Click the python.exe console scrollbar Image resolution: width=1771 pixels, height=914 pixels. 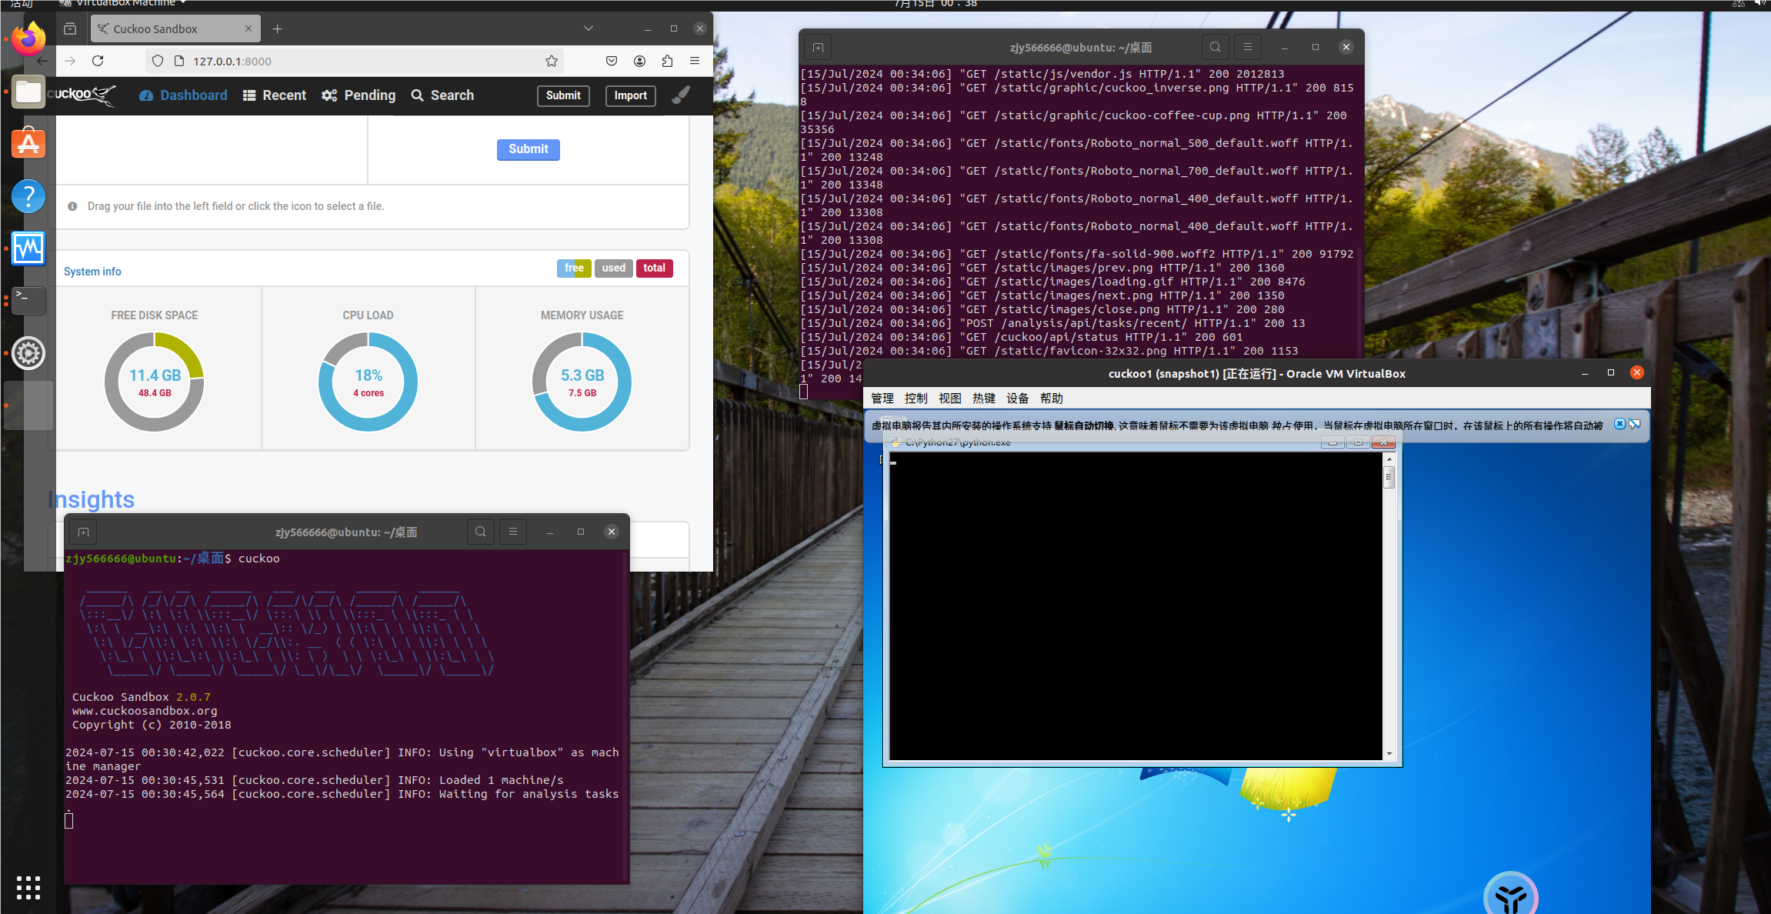coord(1389,605)
